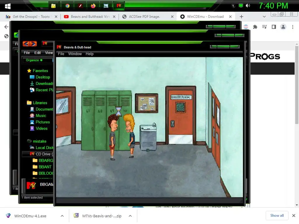The image size is (299, 224).
Task: Select BBLOOG folder in sidebar
Action: 43,173
